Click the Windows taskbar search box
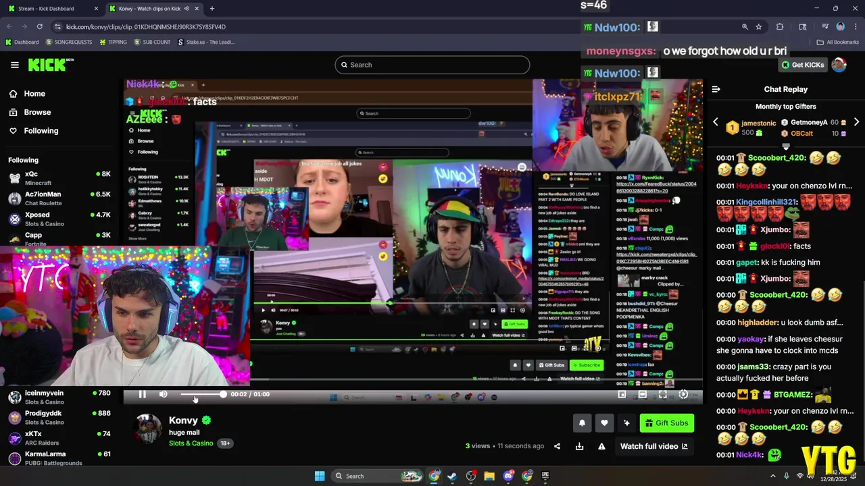This screenshot has width=865, height=486. click(x=378, y=476)
